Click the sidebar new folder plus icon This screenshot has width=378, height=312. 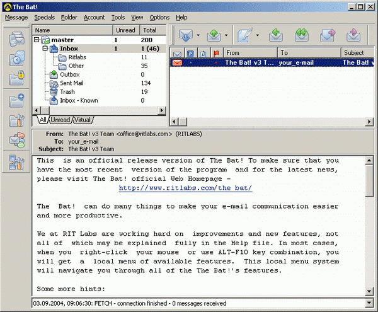click(x=16, y=101)
